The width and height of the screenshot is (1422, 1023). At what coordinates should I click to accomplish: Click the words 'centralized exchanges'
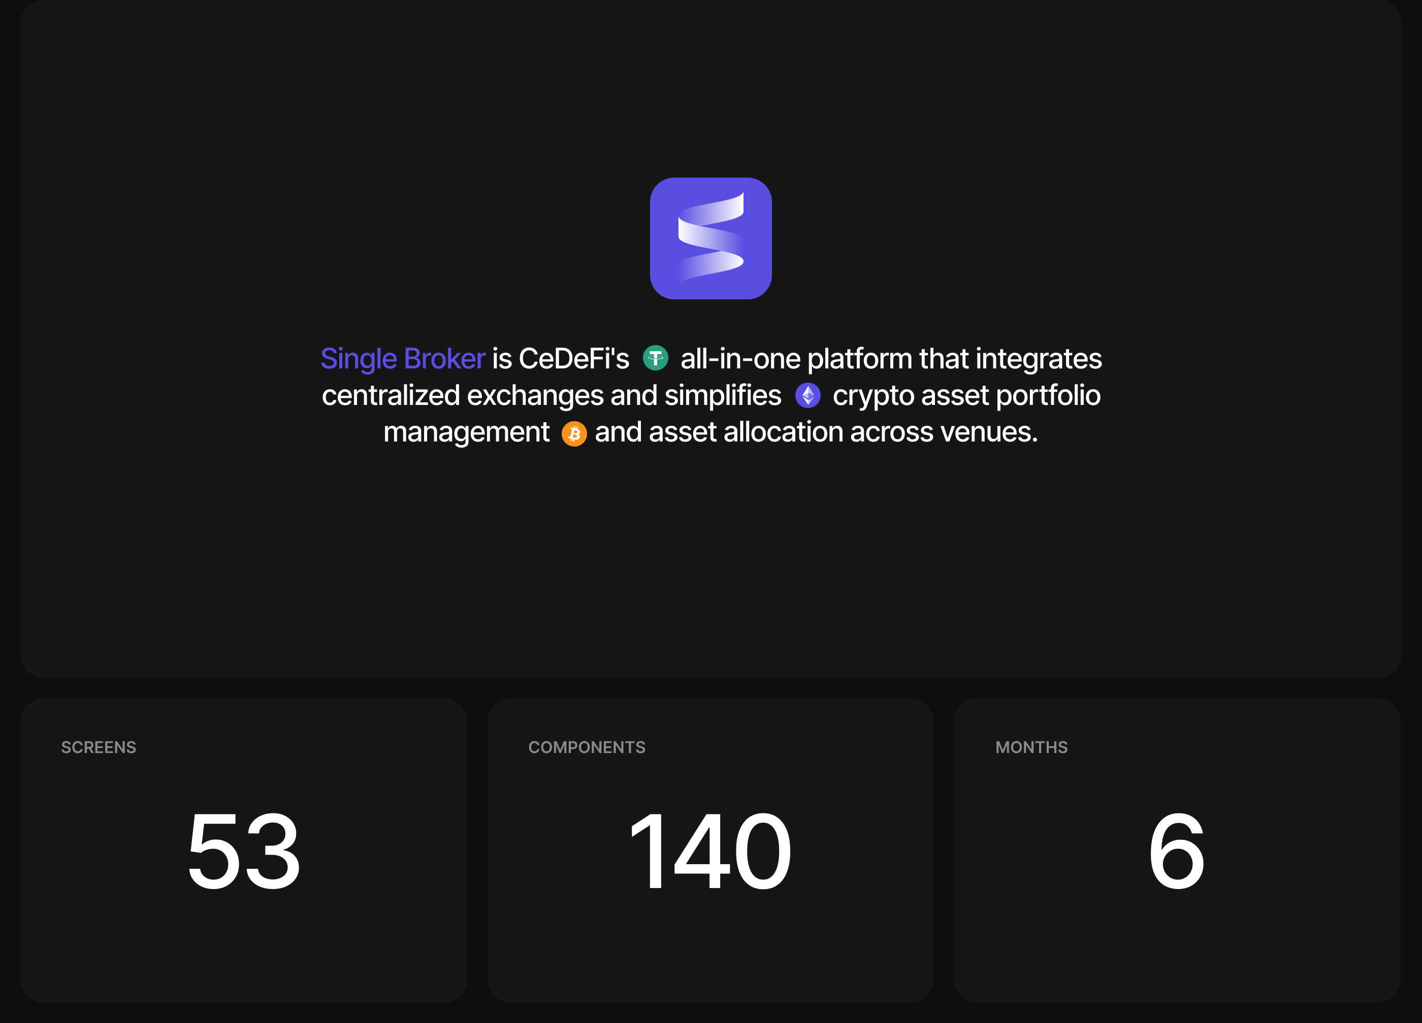pyautogui.click(x=463, y=395)
